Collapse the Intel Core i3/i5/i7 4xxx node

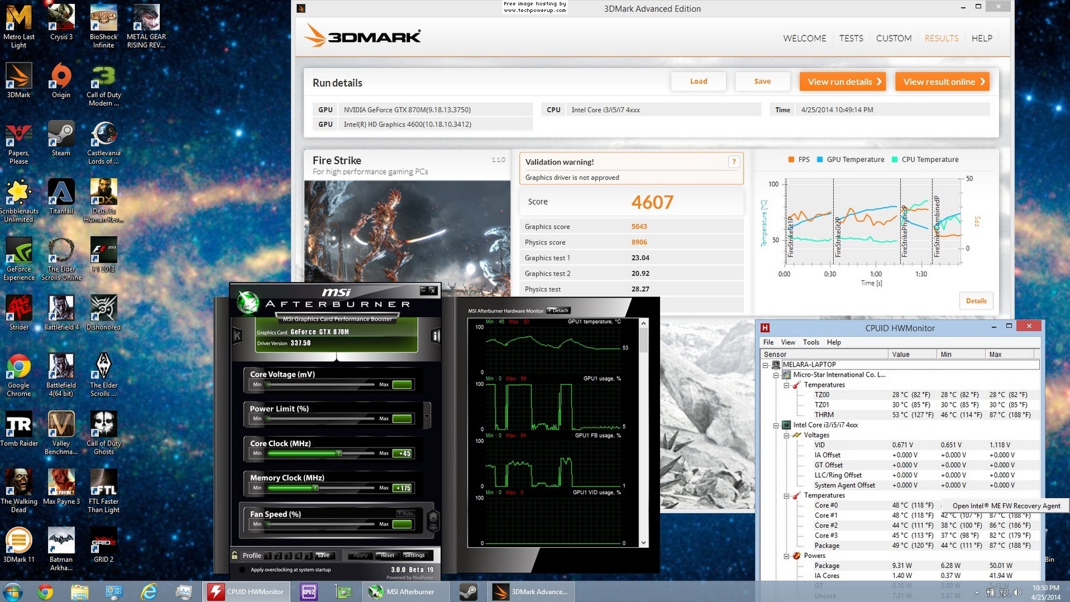[776, 425]
